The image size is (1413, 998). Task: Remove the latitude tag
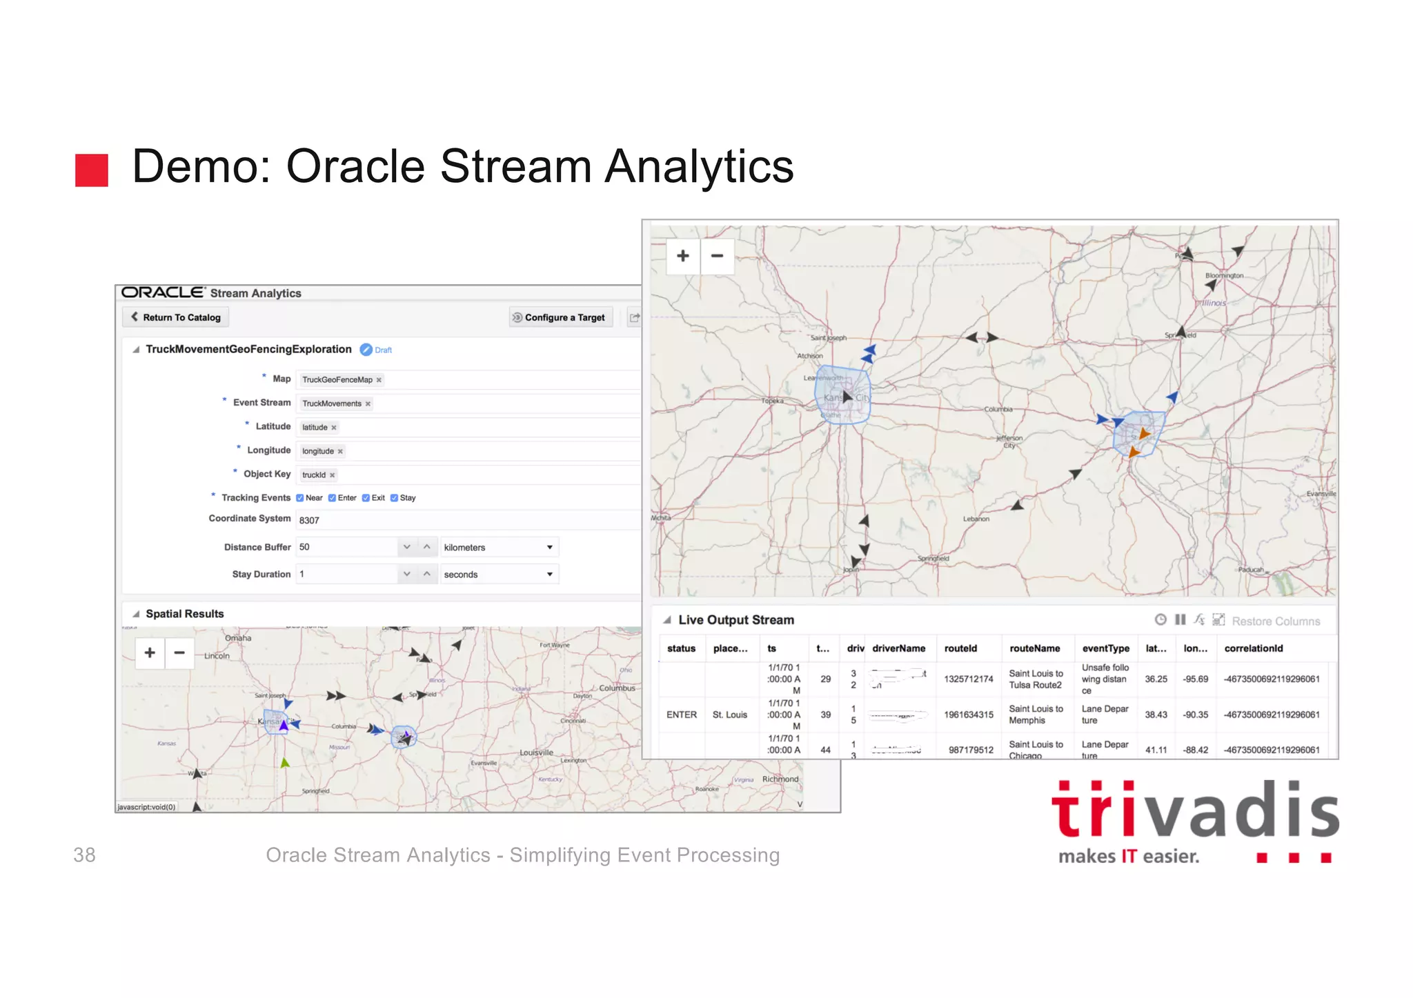pos(334,428)
